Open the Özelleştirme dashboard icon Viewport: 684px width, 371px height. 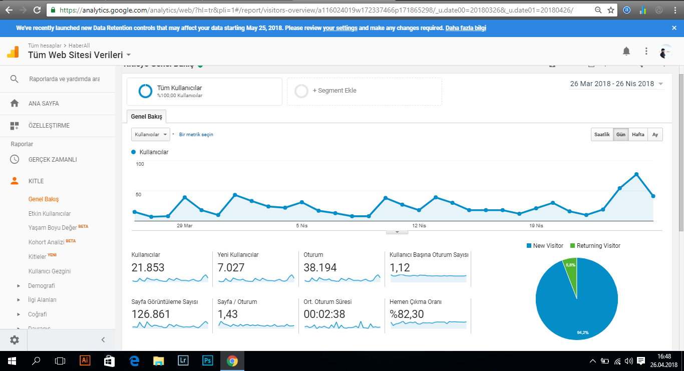(x=15, y=125)
